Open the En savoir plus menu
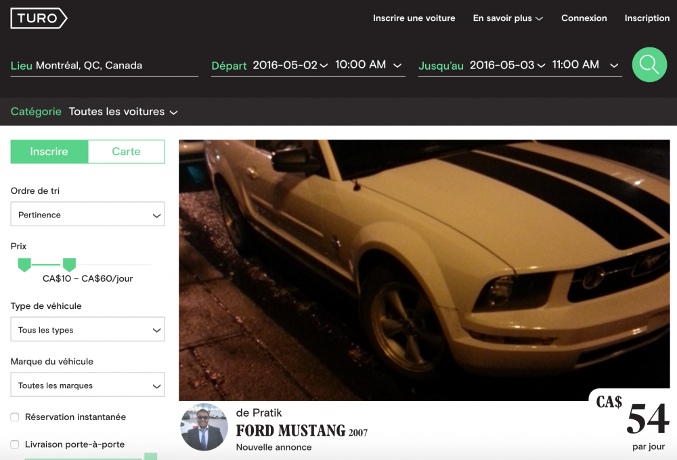 (508, 18)
